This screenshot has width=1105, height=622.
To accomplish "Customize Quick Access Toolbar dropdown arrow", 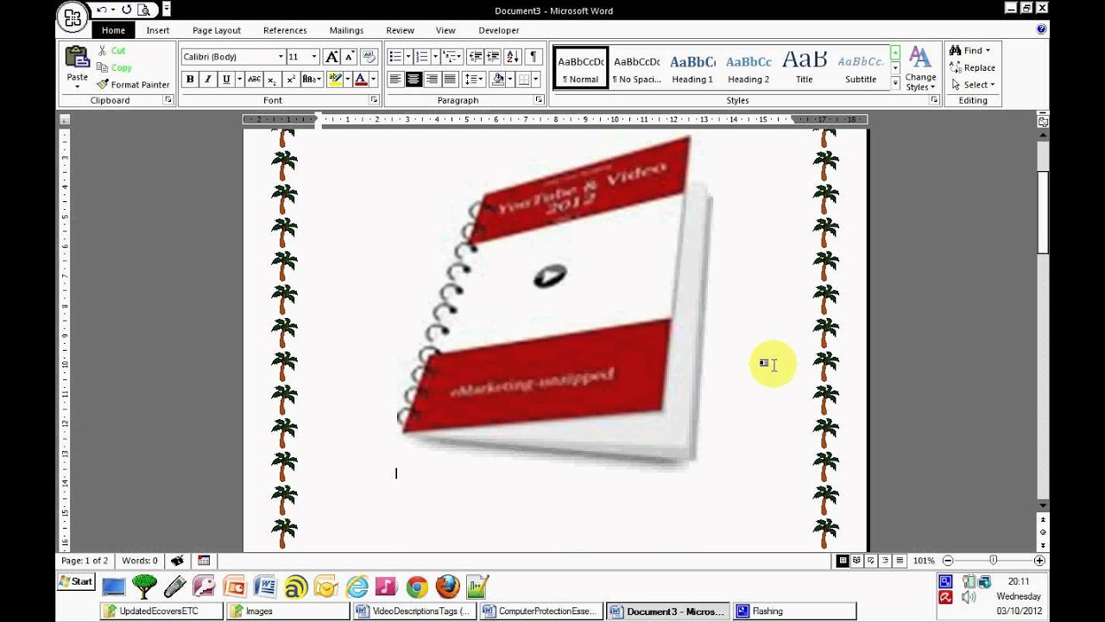I will (x=166, y=10).
